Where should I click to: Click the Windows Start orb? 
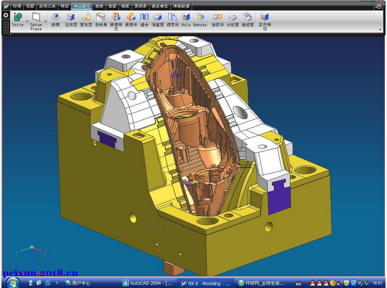(12, 283)
